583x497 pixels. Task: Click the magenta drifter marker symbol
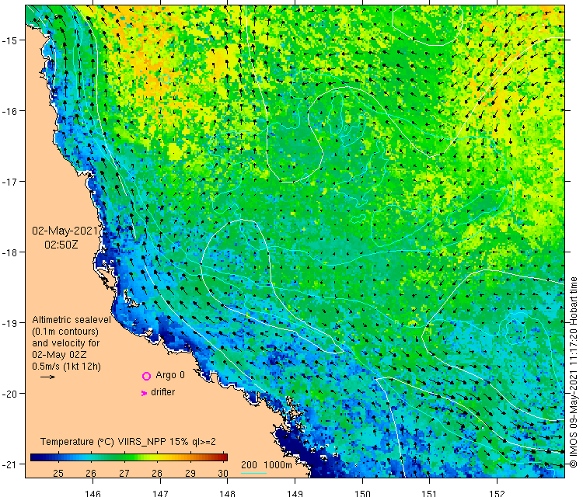145,393
